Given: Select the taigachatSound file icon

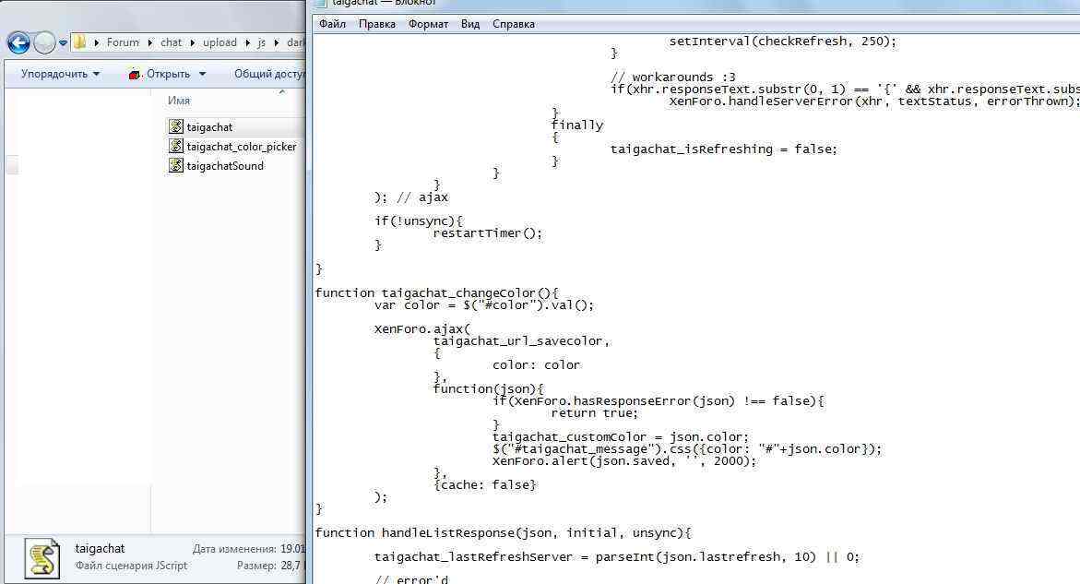Looking at the screenshot, I should (176, 165).
